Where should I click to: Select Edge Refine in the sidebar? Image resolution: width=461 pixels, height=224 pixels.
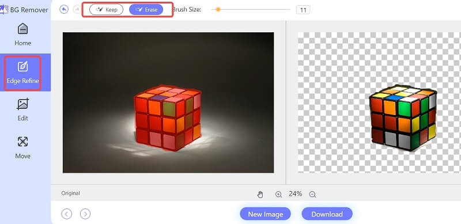click(22, 73)
